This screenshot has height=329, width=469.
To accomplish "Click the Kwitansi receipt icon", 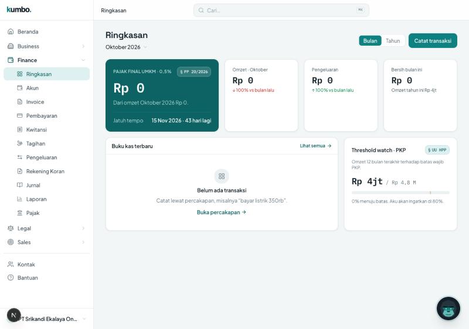I will pyautogui.click(x=20, y=129).
